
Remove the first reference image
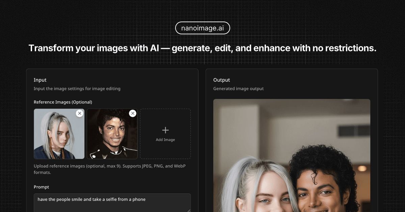click(x=80, y=113)
